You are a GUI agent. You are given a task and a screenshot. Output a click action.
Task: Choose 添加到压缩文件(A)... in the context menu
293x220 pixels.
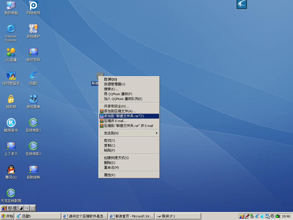(120, 111)
